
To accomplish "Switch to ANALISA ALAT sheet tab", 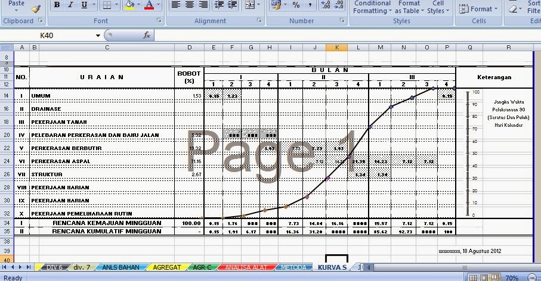I will point(246,267).
